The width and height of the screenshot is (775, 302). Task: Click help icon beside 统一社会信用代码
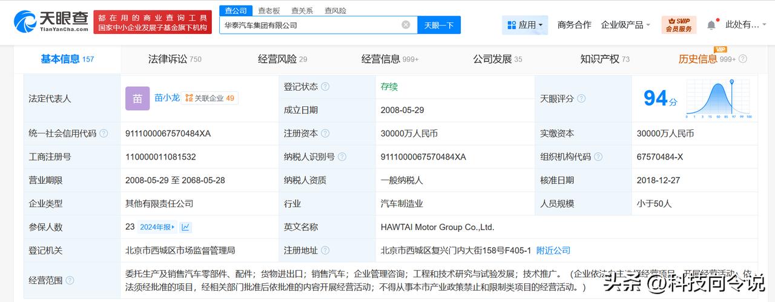click(104, 133)
